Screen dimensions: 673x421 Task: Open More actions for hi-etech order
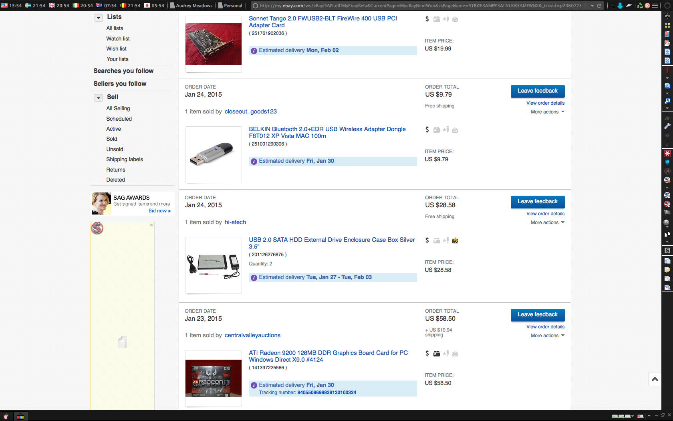click(548, 223)
